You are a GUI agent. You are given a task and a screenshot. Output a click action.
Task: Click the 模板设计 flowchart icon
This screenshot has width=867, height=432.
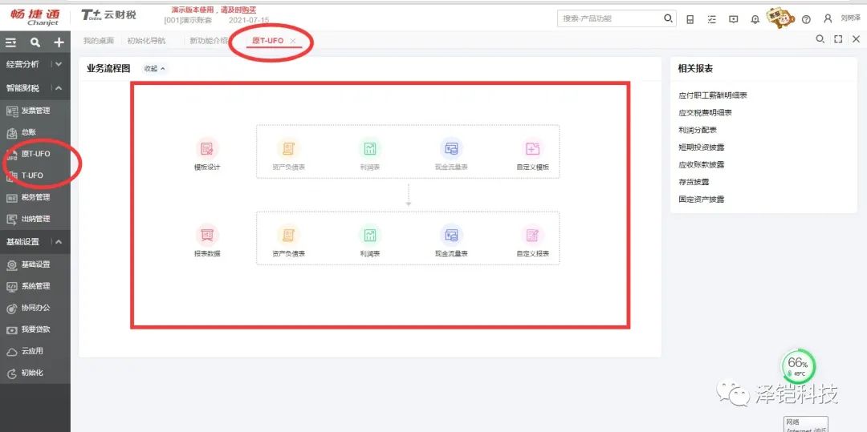tap(207, 148)
